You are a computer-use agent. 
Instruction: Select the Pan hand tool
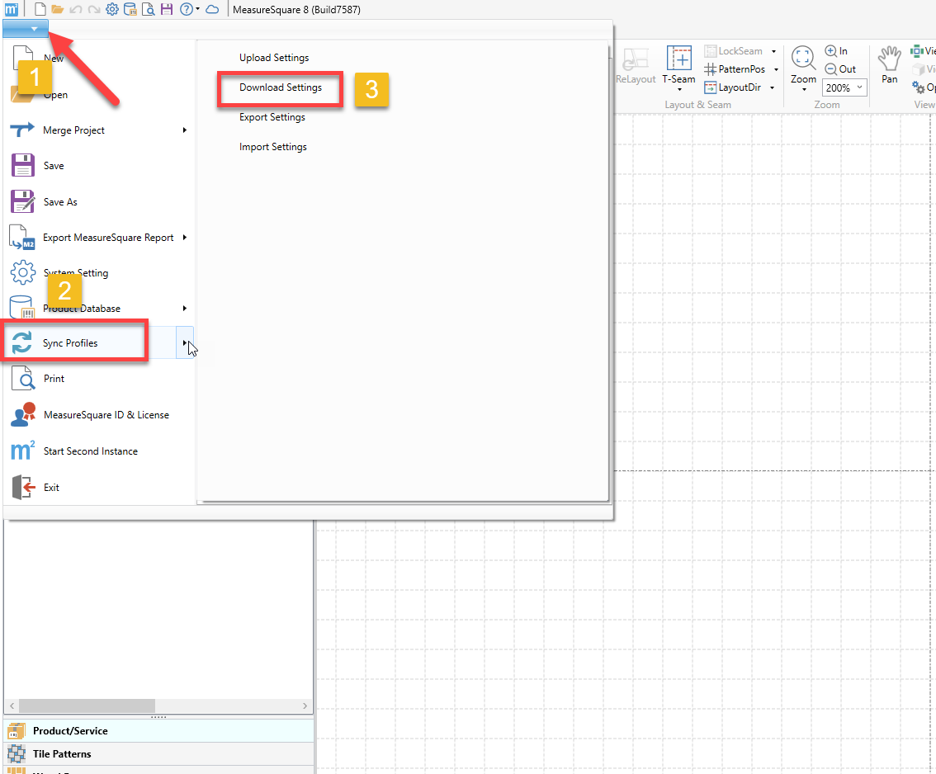(x=890, y=65)
